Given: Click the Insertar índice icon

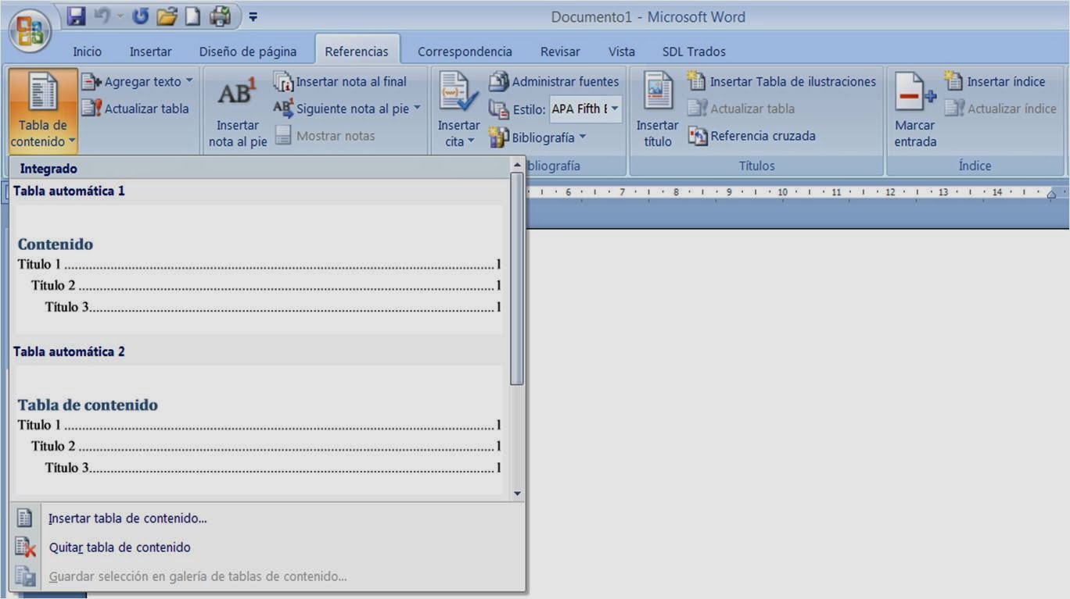Looking at the screenshot, I should click(x=953, y=80).
